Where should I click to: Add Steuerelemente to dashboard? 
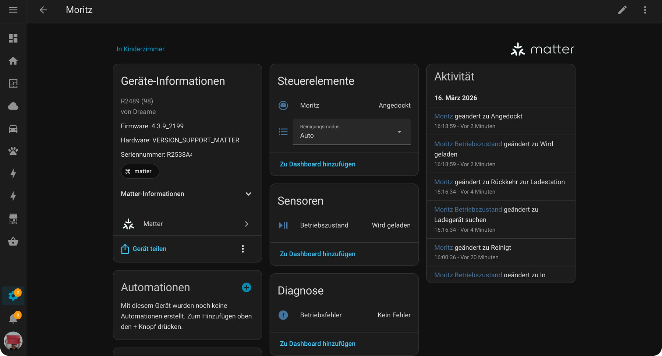pyautogui.click(x=318, y=164)
